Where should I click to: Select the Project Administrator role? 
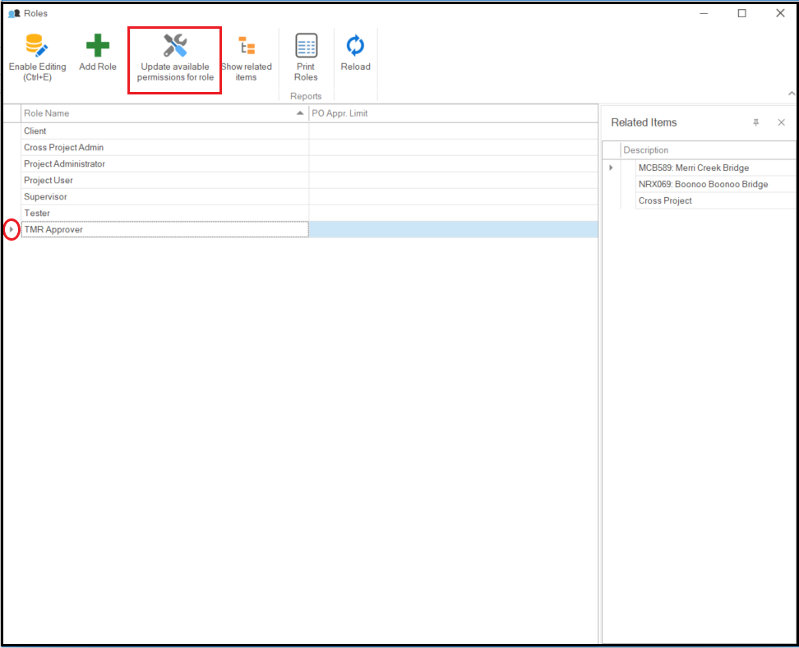pyautogui.click(x=164, y=163)
